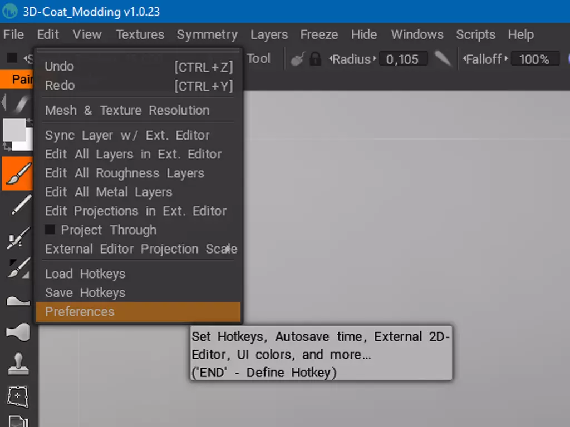570x427 pixels.
Task: Select Edit All Layers in Ext. Editor
Action: pos(139,154)
